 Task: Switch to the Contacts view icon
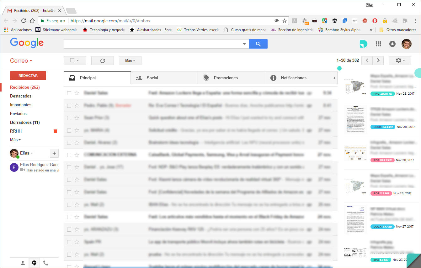(x=22, y=263)
